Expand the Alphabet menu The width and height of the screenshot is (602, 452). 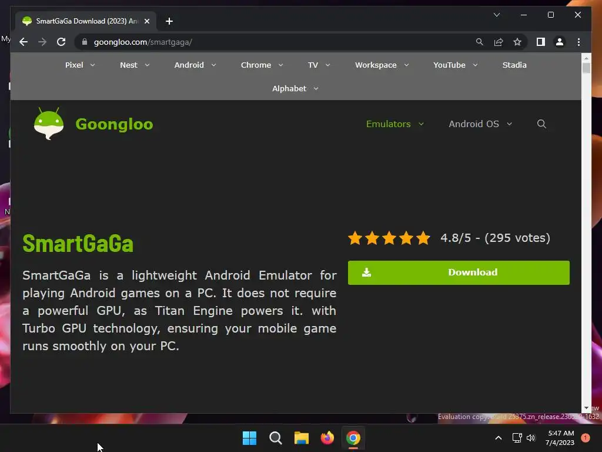295,88
